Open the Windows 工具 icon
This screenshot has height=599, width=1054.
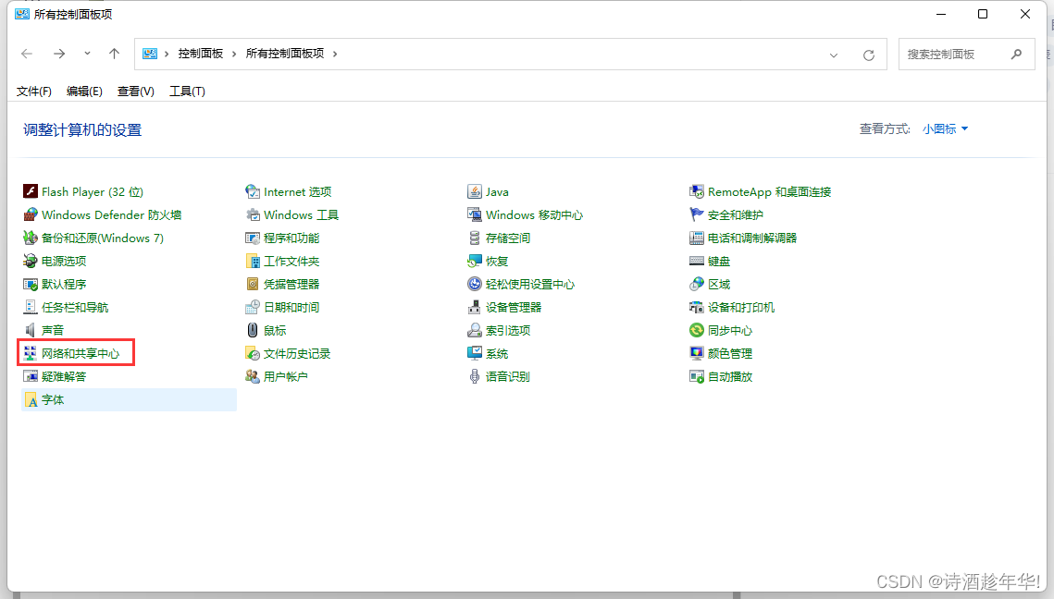pos(252,214)
